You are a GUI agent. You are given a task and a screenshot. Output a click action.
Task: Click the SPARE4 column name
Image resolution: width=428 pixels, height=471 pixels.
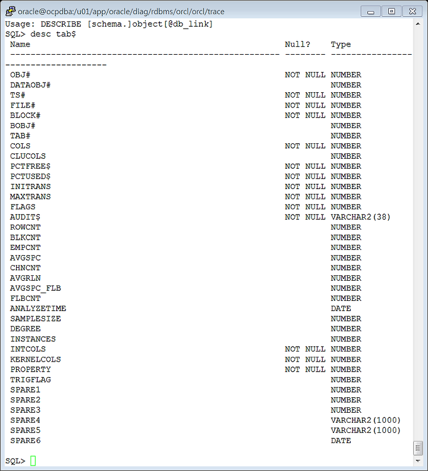pos(25,420)
